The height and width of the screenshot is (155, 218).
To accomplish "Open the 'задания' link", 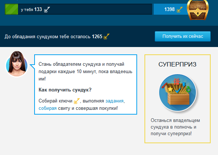I will tap(114, 101).
